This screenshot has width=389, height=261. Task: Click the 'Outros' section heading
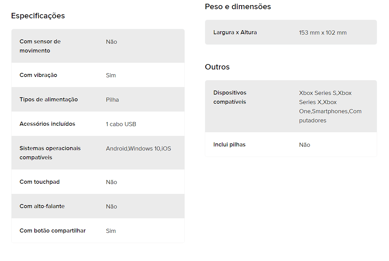pyautogui.click(x=217, y=67)
